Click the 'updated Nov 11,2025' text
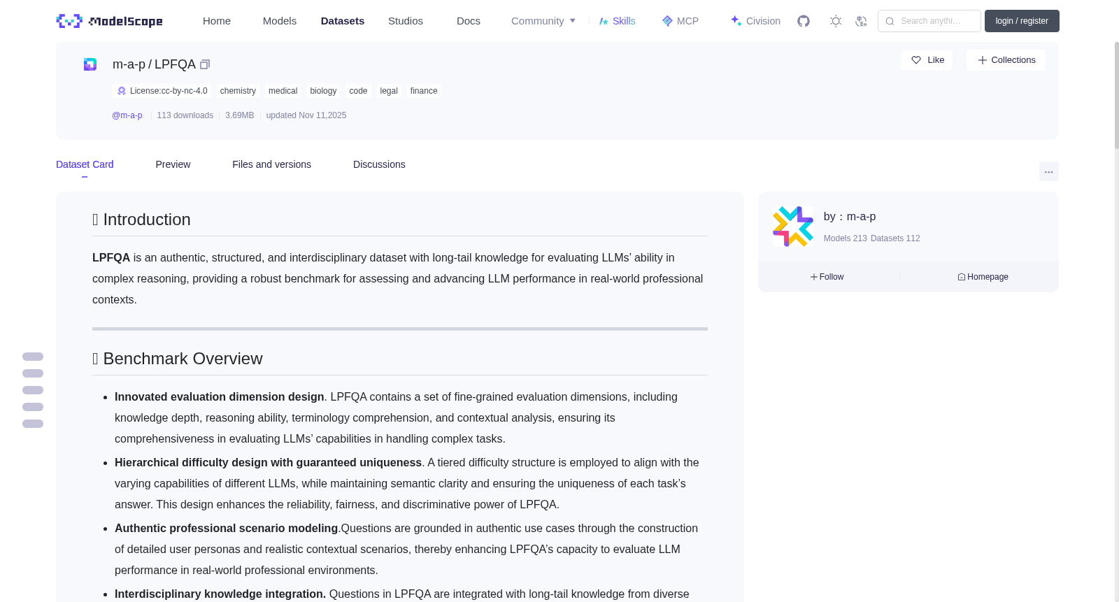Image resolution: width=1119 pixels, height=602 pixels. tap(306, 115)
